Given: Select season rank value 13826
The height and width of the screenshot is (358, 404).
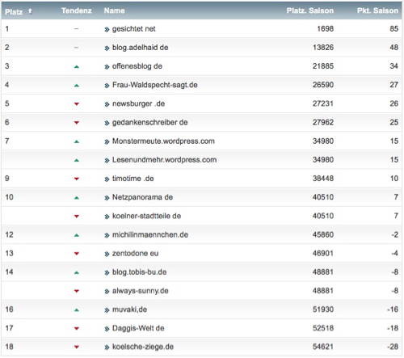Looking at the screenshot, I should [x=323, y=48].
